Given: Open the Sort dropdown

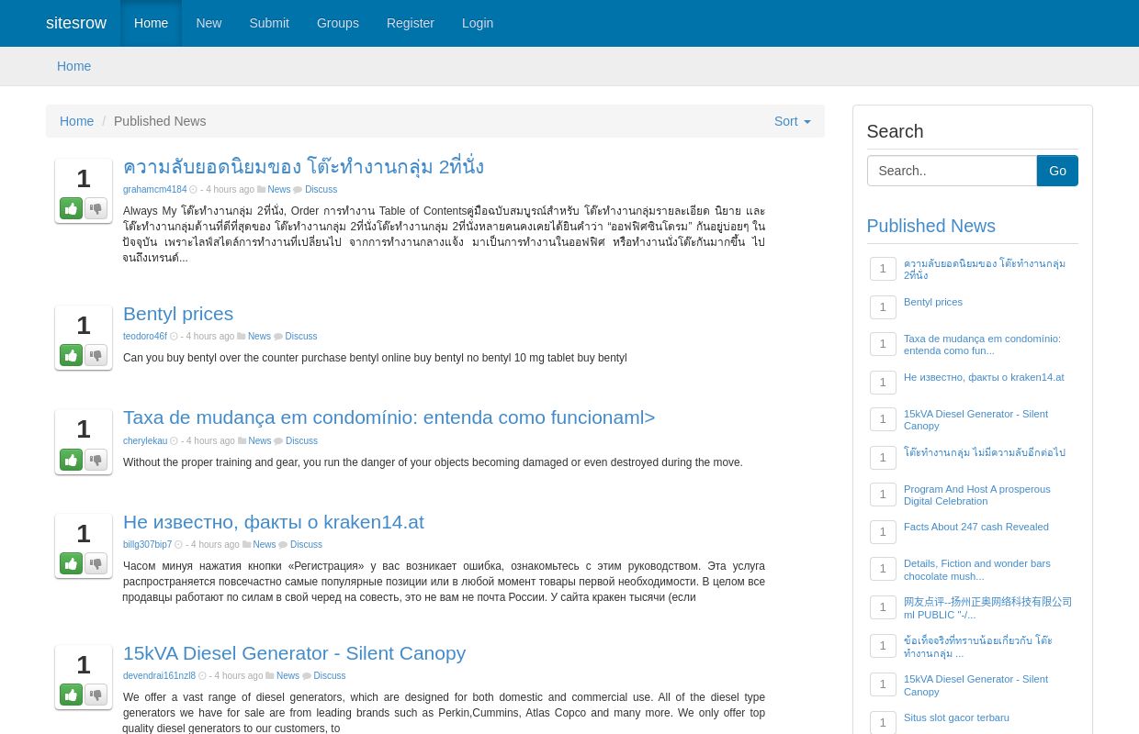Looking at the screenshot, I should 792,121.
